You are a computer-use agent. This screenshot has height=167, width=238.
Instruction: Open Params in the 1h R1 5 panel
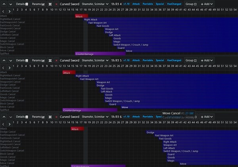click(38, 60)
